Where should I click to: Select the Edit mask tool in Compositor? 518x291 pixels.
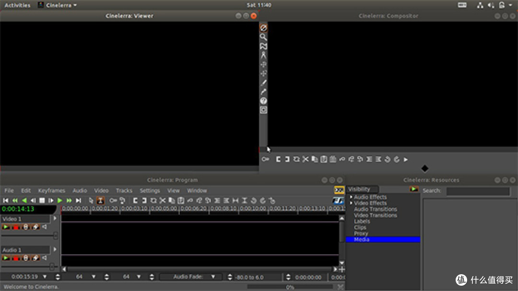[263, 46]
